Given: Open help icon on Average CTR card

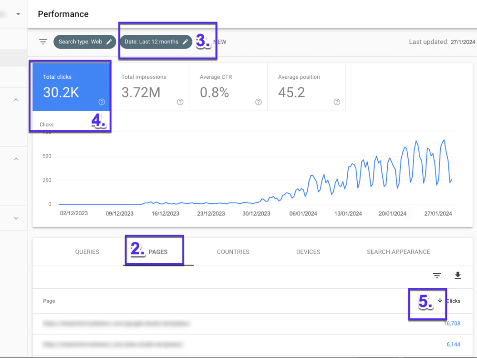Looking at the screenshot, I should pyautogui.click(x=258, y=102).
